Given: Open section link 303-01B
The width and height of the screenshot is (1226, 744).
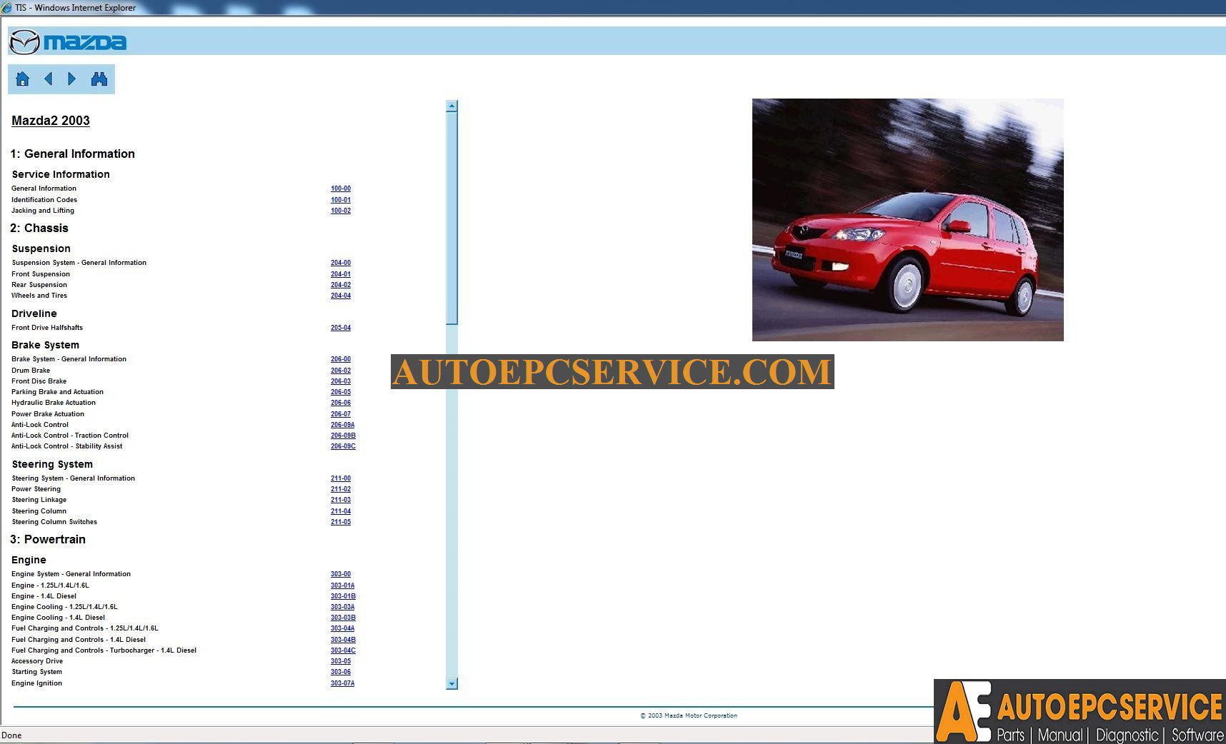Looking at the screenshot, I should [343, 596].
